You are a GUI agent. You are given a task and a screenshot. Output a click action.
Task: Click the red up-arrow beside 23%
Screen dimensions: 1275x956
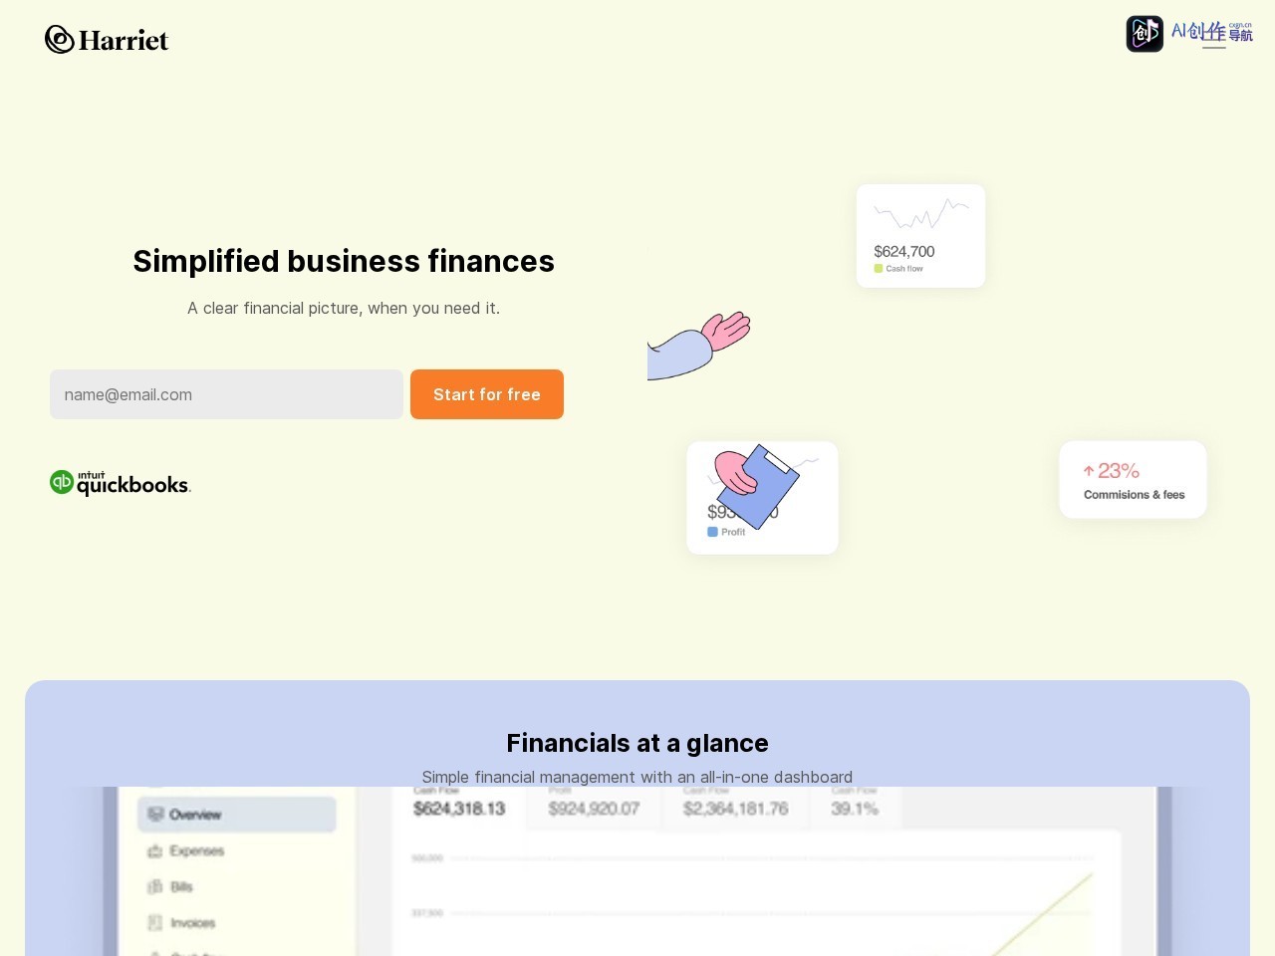pyautogui.click(x=1089, y=471)
